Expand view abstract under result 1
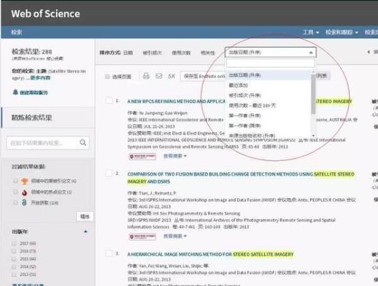 pos(175,156)
